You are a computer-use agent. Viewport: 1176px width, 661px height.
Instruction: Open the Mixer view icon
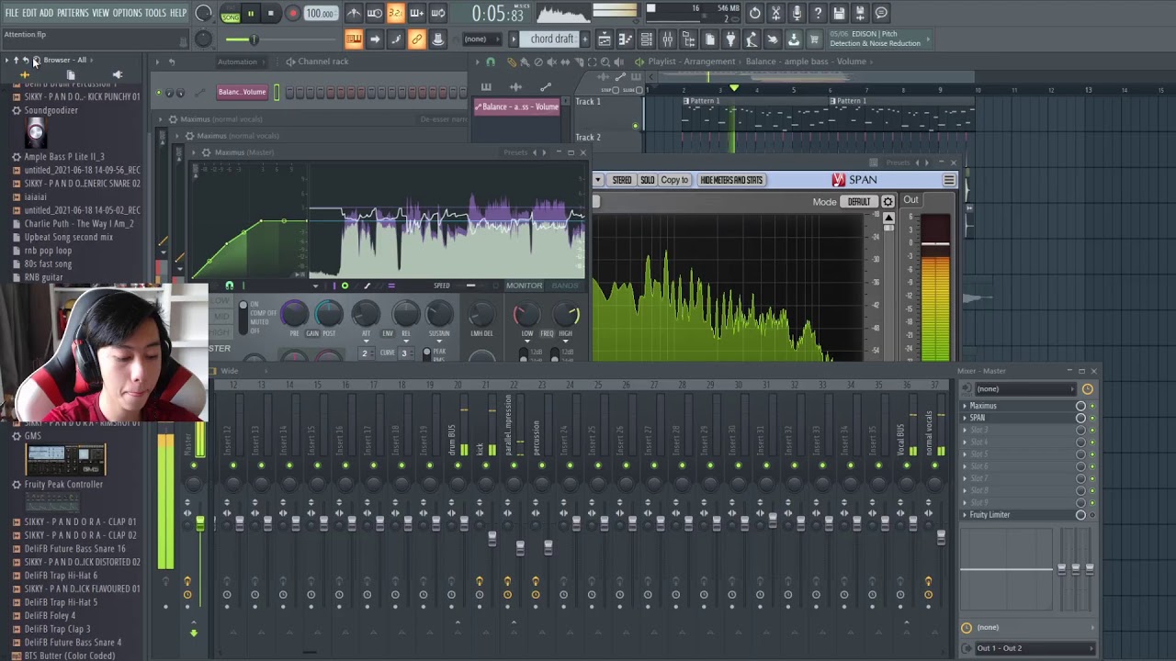668,39
